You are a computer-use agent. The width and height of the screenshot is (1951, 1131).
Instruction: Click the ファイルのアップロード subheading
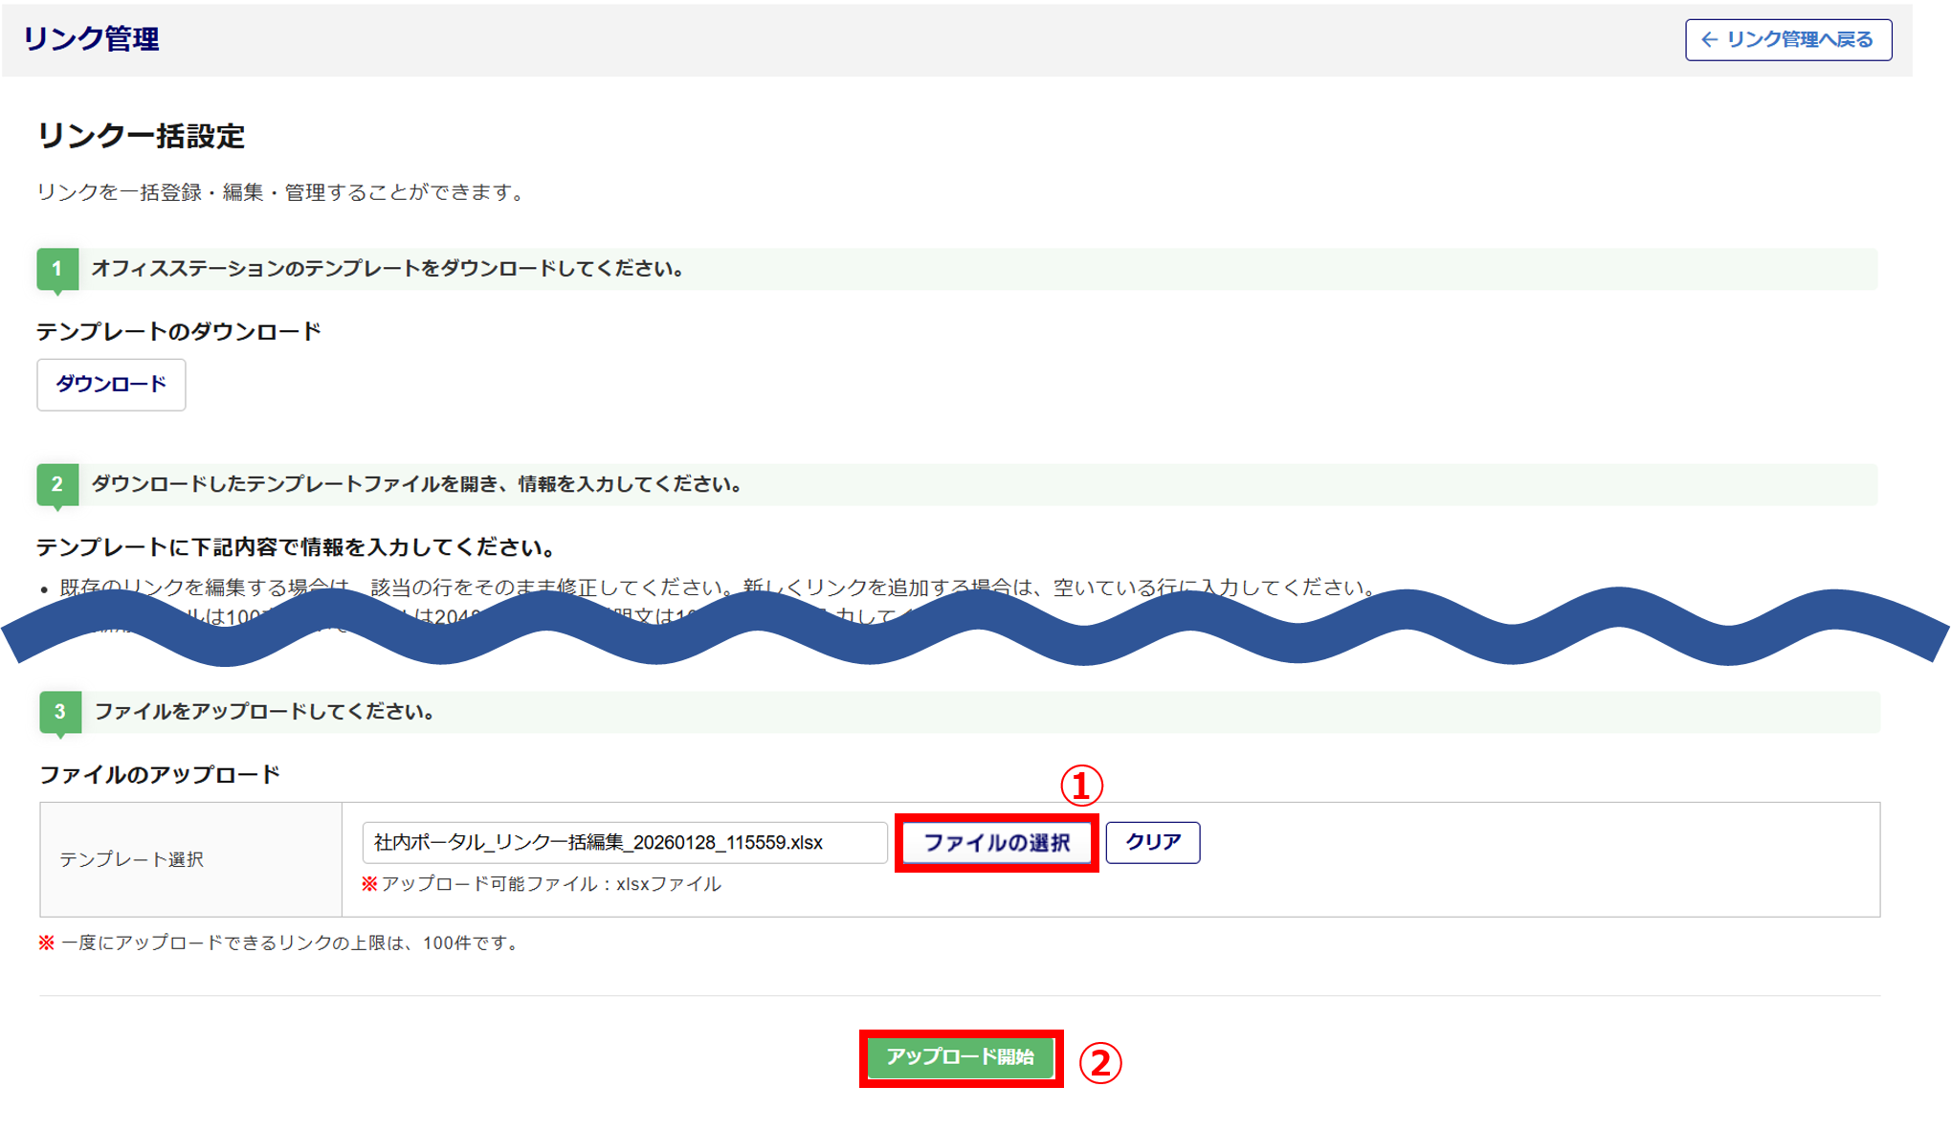point(160,775)
